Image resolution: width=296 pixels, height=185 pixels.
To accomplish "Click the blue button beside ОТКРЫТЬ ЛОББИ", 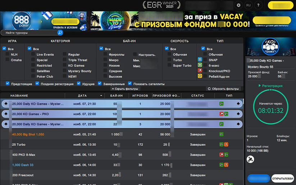I will coord(259,179).
